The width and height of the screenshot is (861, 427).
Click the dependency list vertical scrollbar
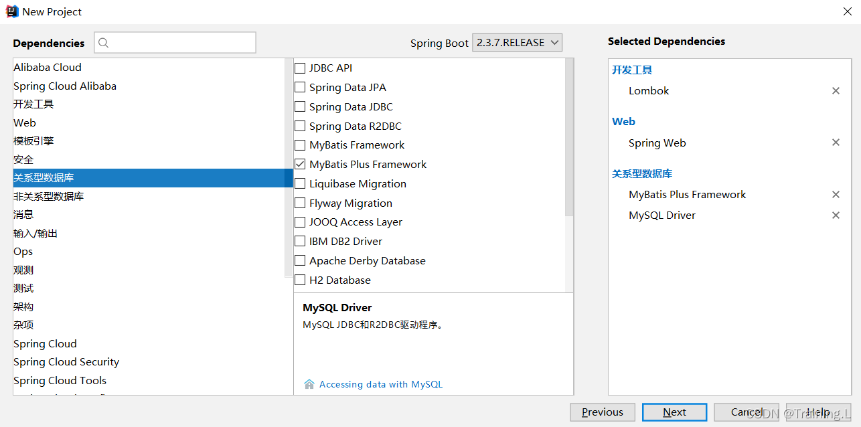569,137
